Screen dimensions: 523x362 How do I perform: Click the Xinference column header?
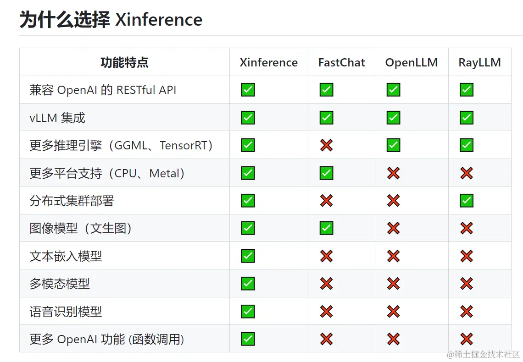tap(268, 62)
